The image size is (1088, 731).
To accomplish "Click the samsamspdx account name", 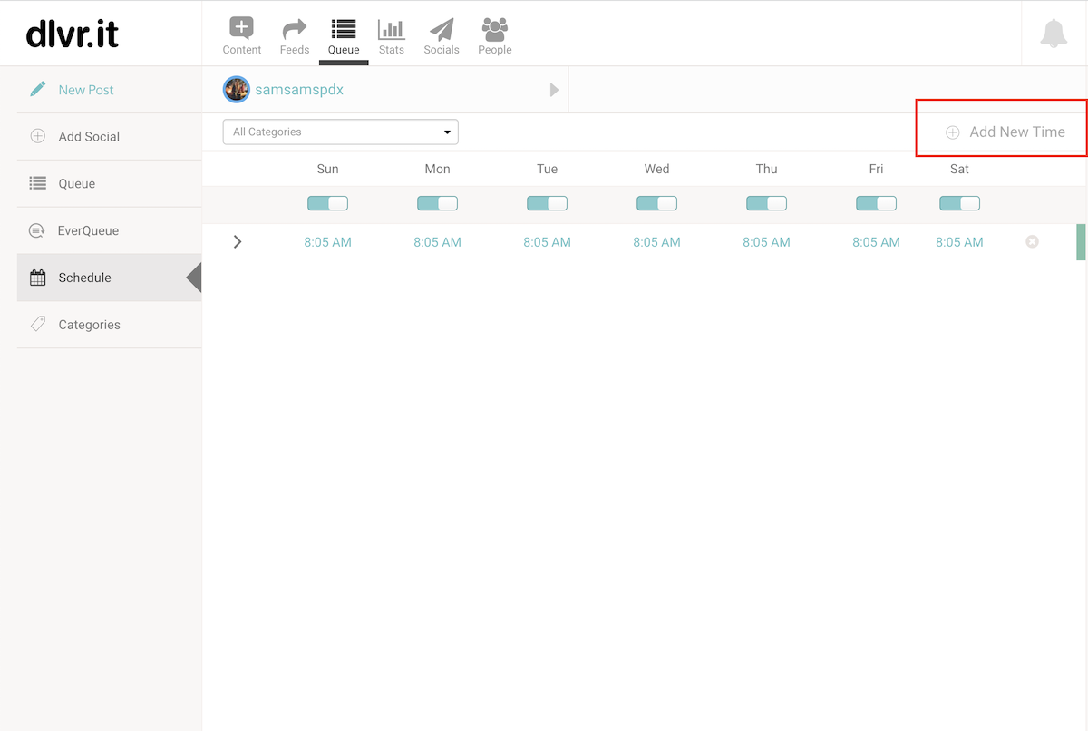I will (299, 90).
